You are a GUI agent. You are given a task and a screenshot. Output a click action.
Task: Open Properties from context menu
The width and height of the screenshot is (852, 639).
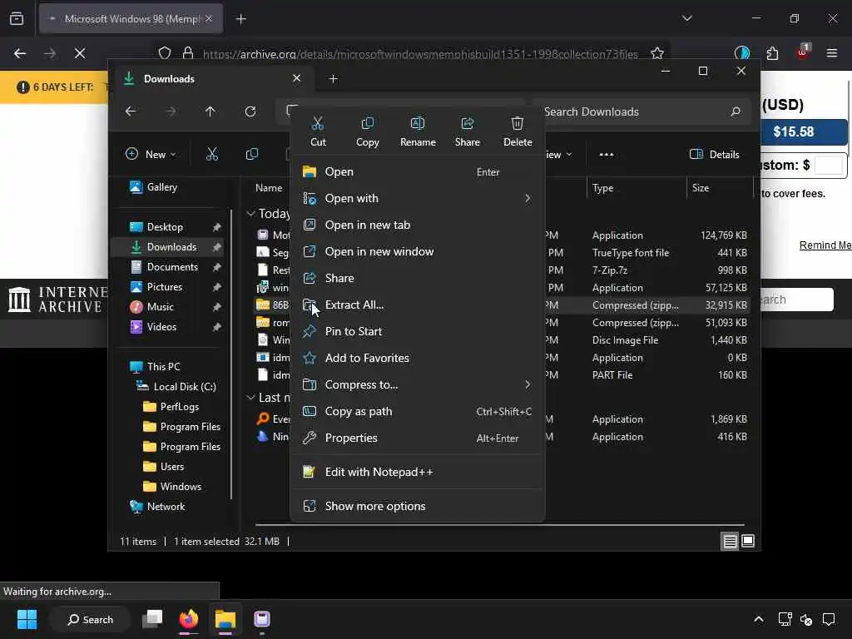pos(418,438)
